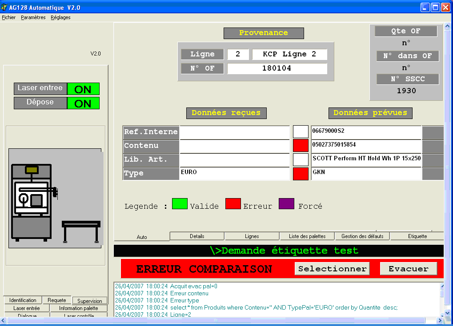453x326 pixels.
Task: Select the select * from Produits log line
Action: [x=256, y=307]
